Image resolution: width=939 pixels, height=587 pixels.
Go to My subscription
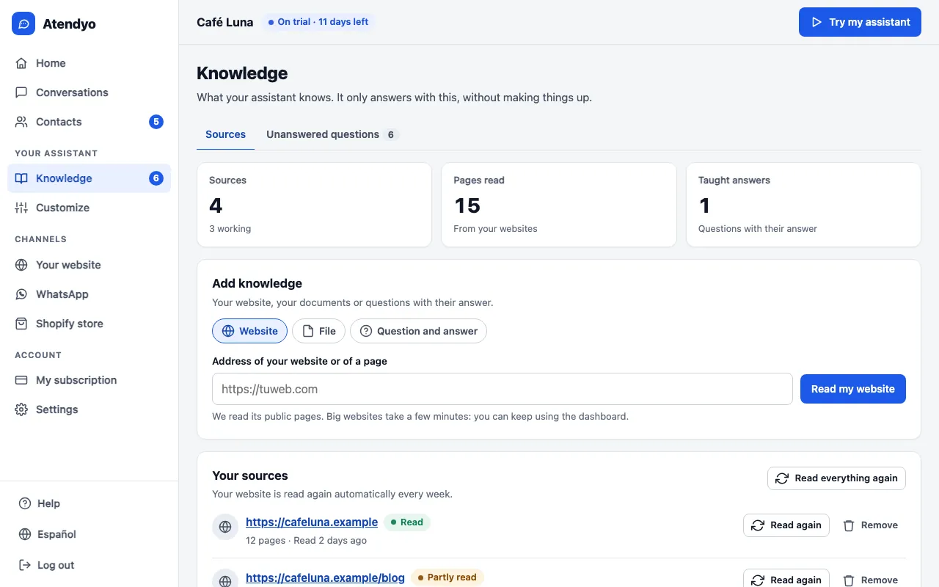pos(89,380)
